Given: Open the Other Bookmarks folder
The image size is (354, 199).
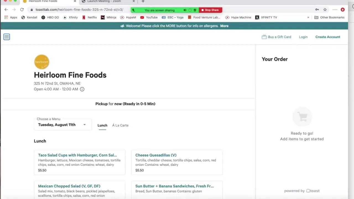Looking at the screenshot, I should pyautogui.click(x=329, y=17).
